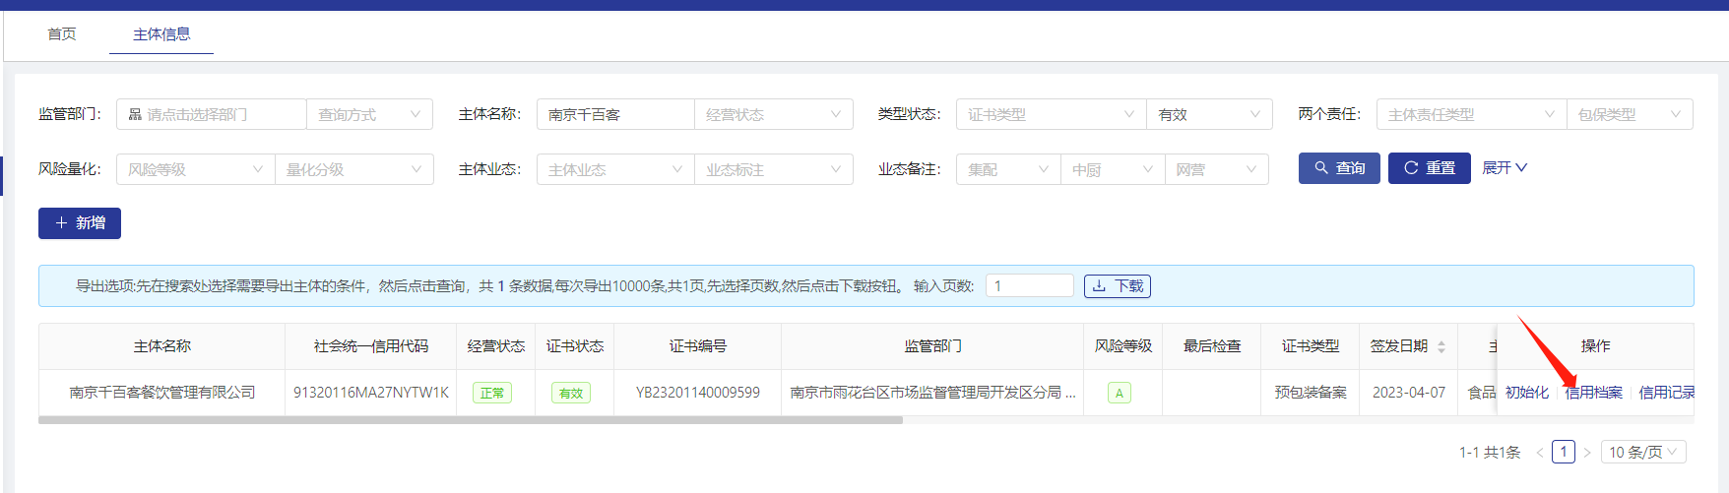Viewport: 1729px width, 493px height.
Task: Open the 证书类型 dropdown
Action: point(1050,114)
